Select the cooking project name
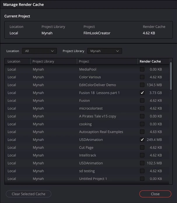The height and width of the screenshot is (203, 177). point(85,124)
